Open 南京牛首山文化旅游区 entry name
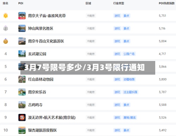This screenshot has height=136, width=176. (46, 41)
